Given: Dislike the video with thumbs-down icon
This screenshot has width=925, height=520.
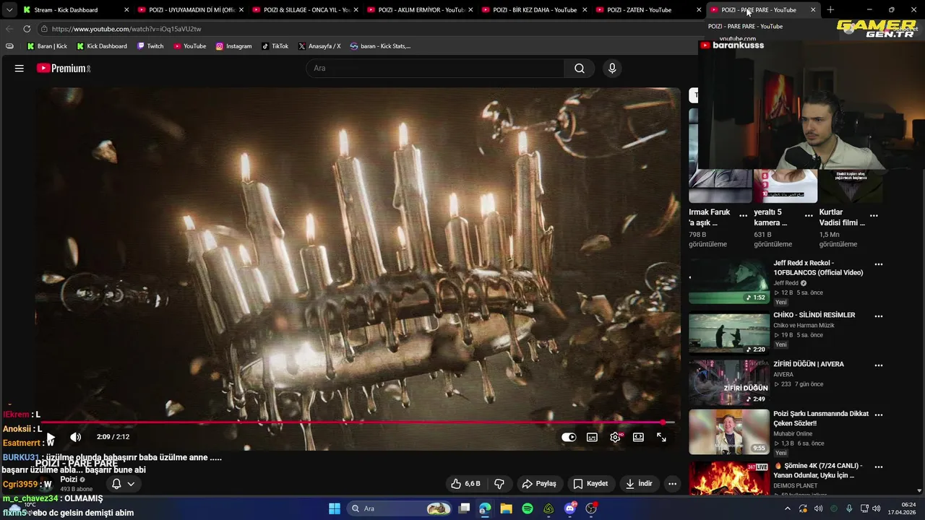Looking at the screenshot, I should click(x=499, y=483).
